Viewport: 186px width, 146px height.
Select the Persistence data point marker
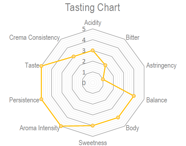41,99
